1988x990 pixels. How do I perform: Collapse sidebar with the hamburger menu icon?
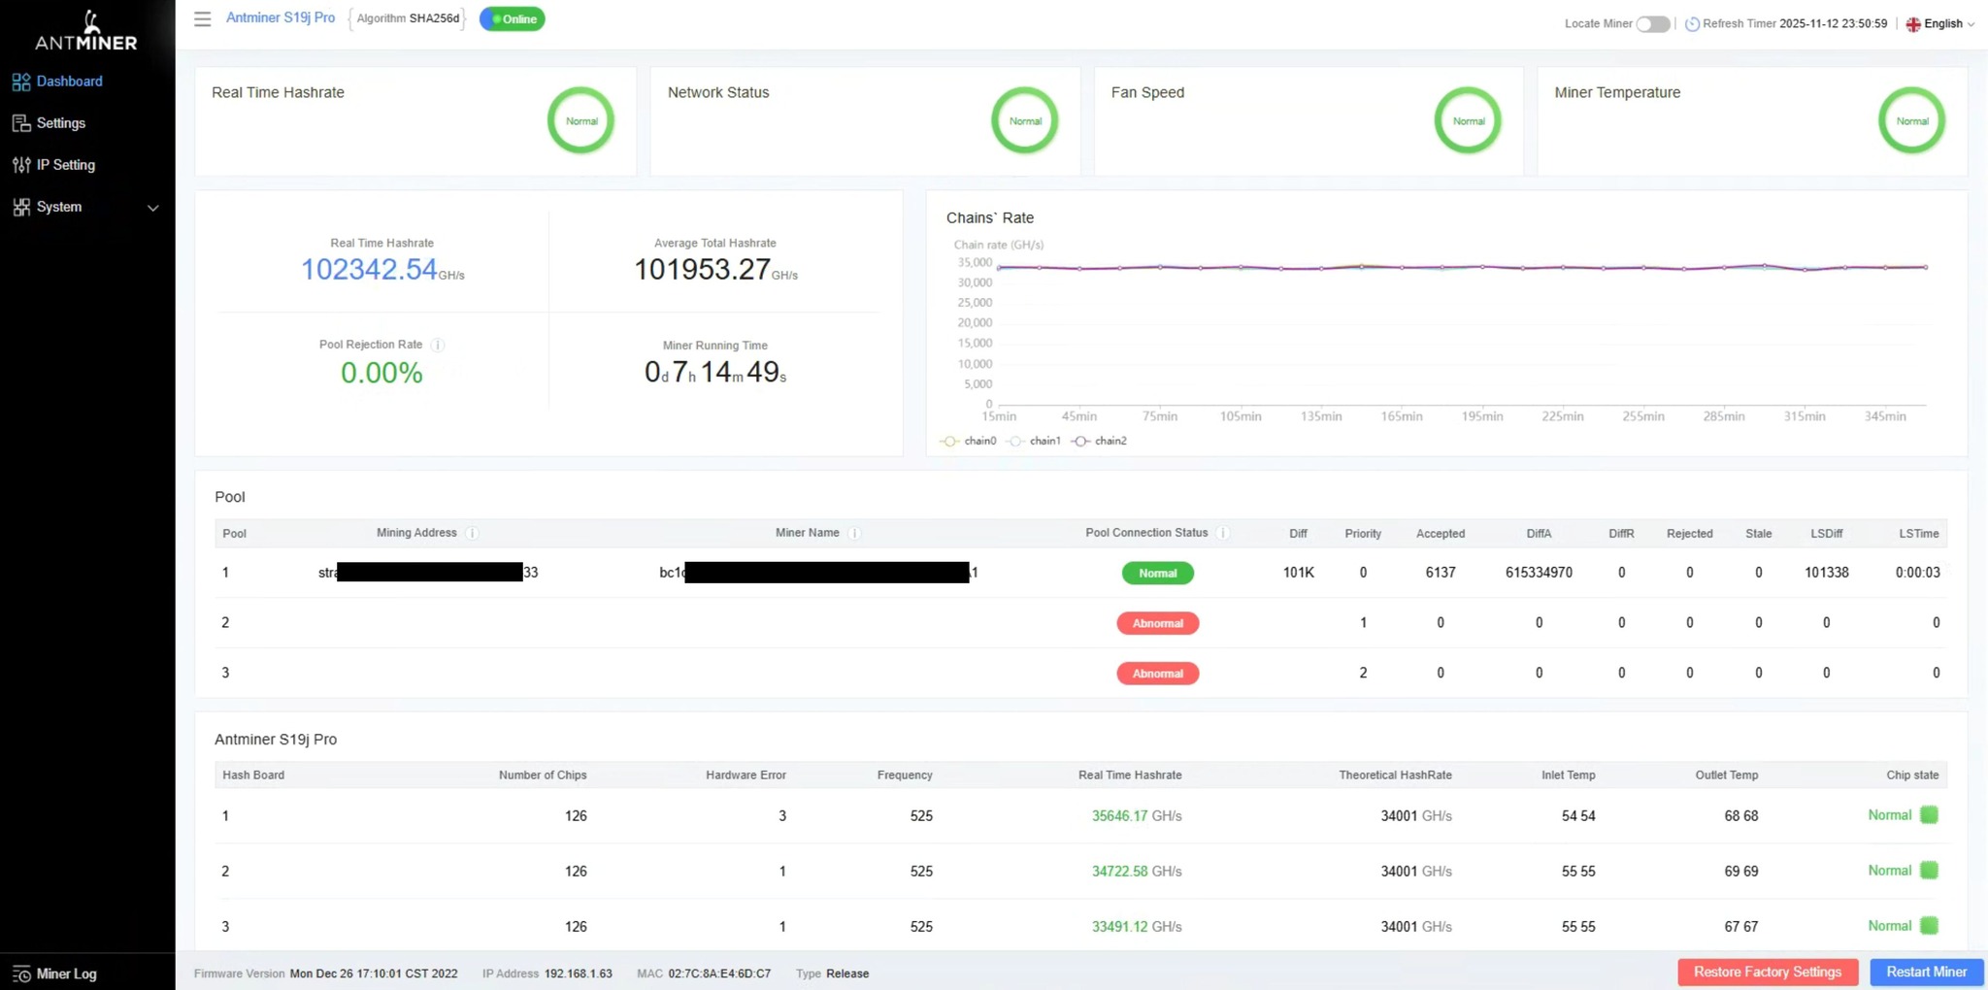click(x=202, y=19)
